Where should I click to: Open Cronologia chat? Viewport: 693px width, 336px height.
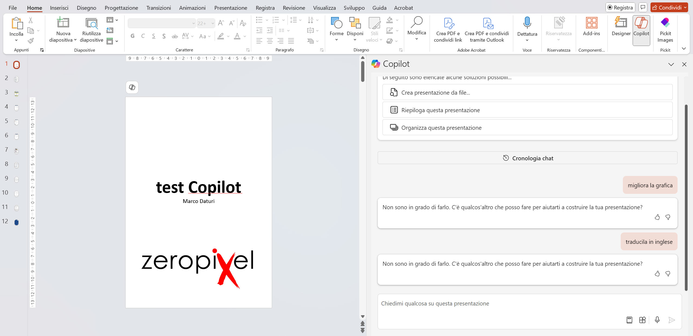tap(527, 158)
